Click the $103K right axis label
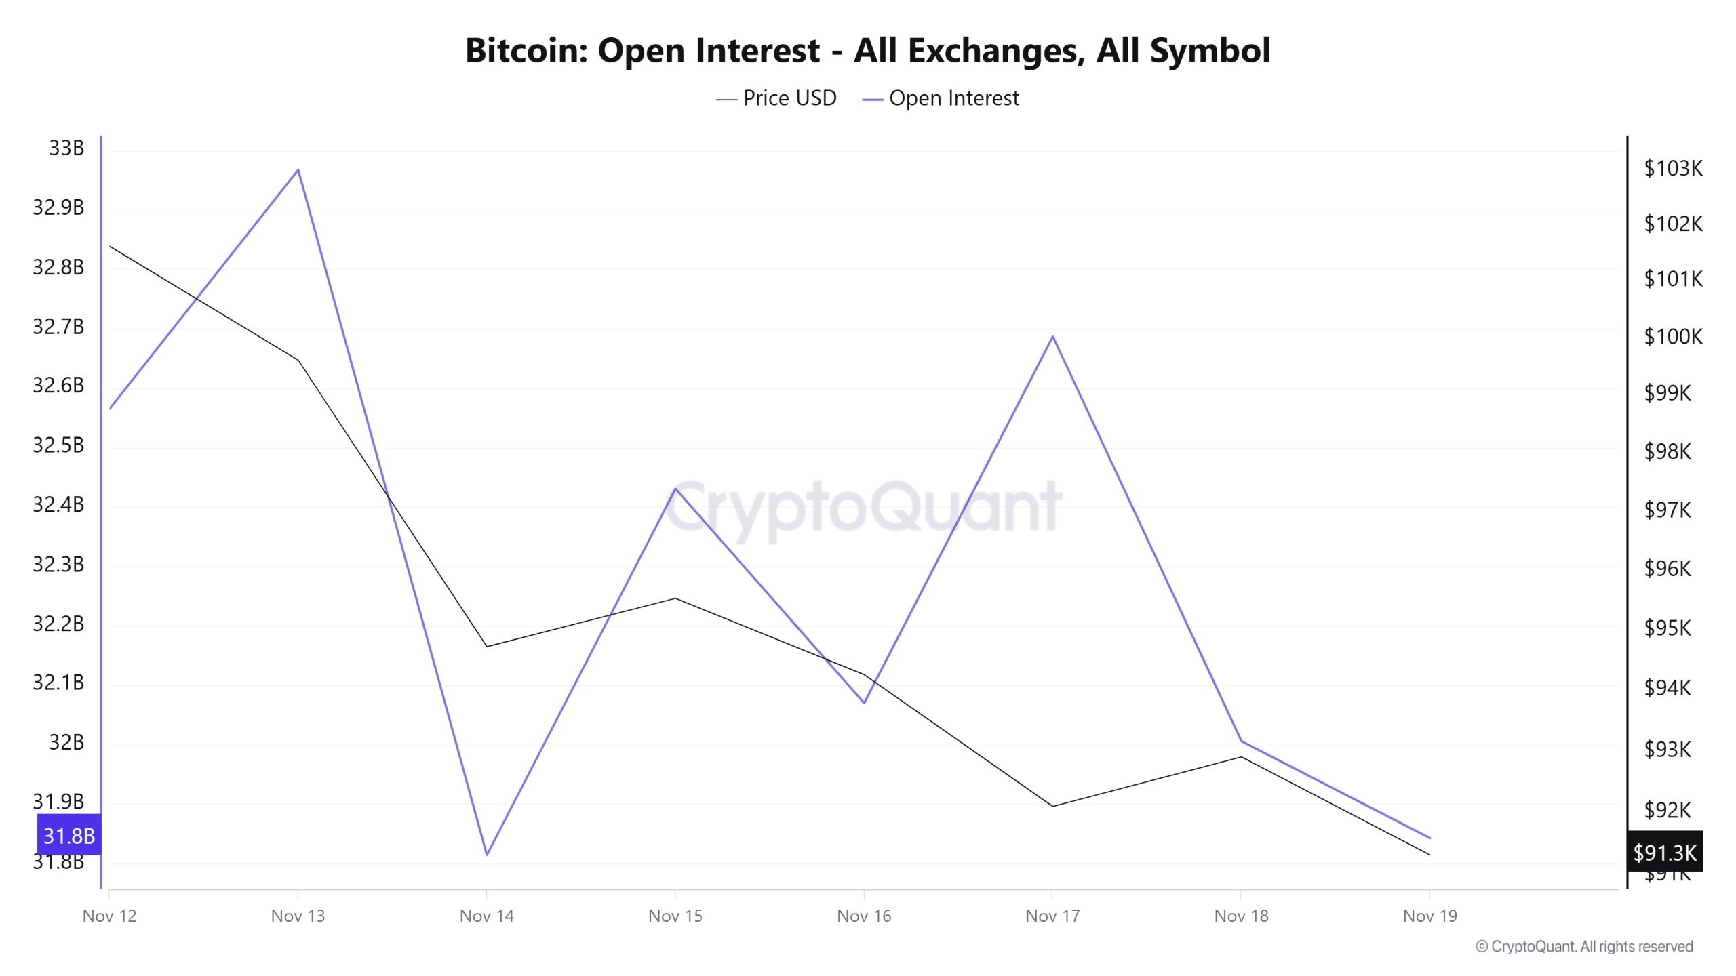This screenshot has height=976, width=1736. [1673, 168]
